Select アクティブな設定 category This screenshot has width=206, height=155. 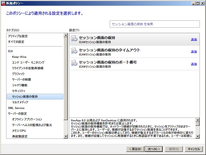coord(18,36)
